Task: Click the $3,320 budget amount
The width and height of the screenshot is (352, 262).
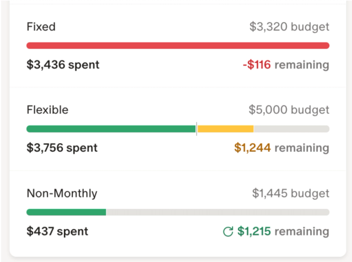Action: tap(289, 27)
